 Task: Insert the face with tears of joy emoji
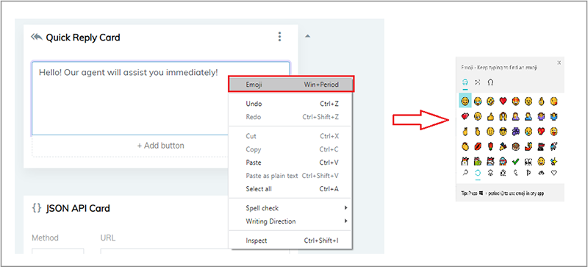pyautogui.click(x=478, y=101)
